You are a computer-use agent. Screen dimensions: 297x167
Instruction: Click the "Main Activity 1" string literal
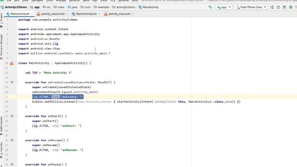(x=58, y=73)
